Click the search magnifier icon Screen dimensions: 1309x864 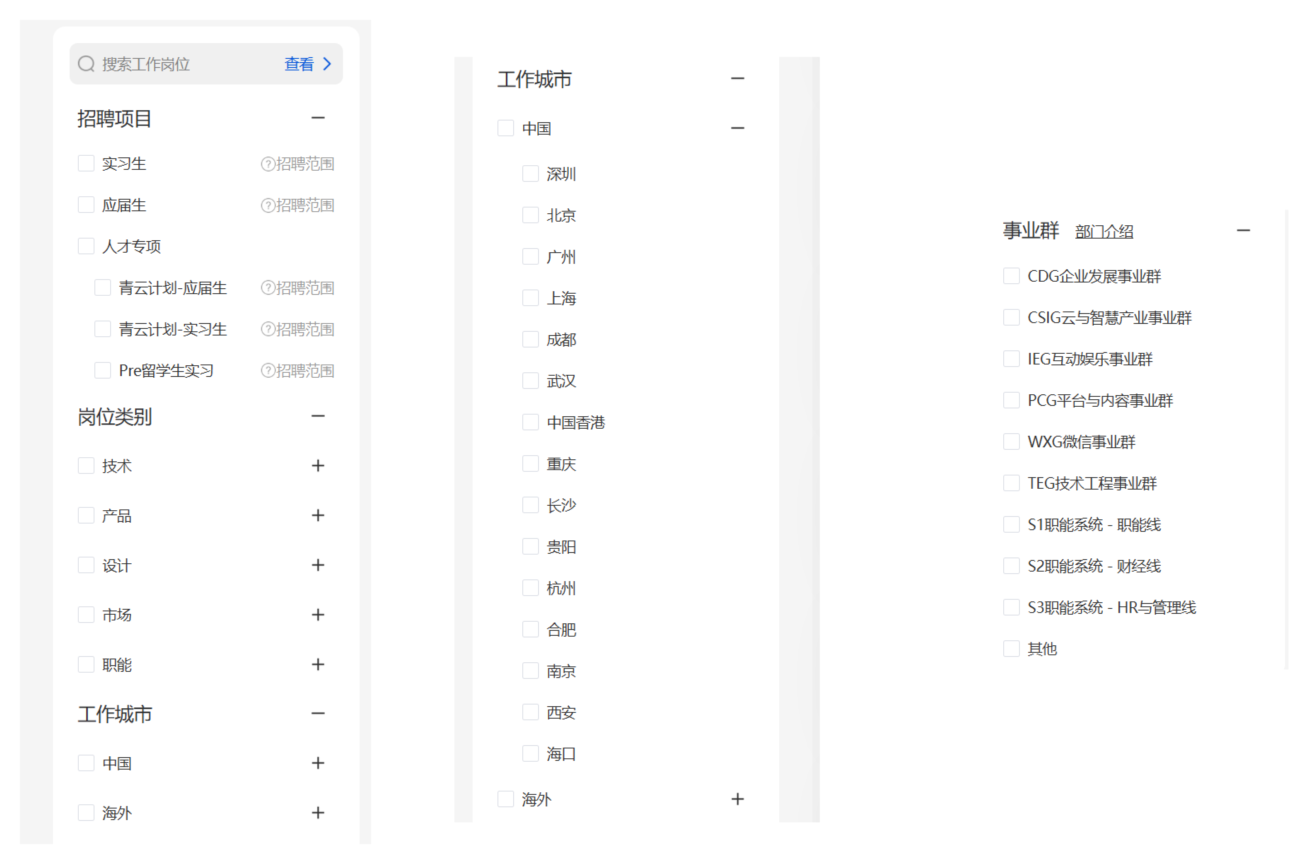coord(86,64)
